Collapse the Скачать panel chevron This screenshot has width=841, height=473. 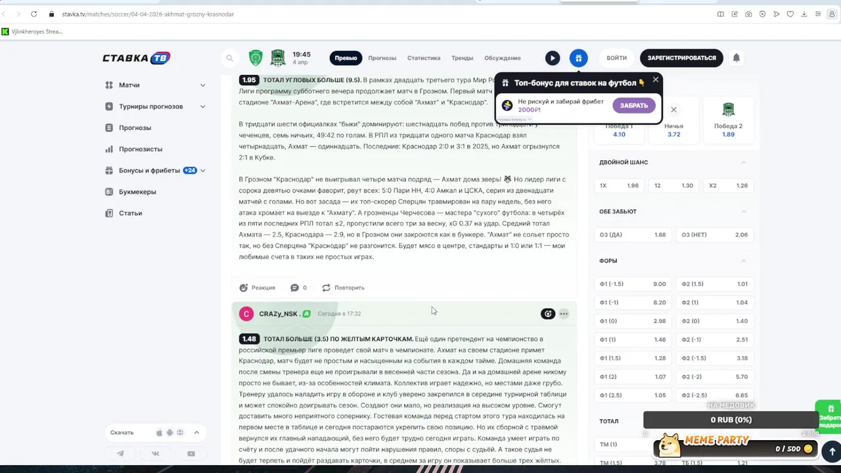coord(196,432)
